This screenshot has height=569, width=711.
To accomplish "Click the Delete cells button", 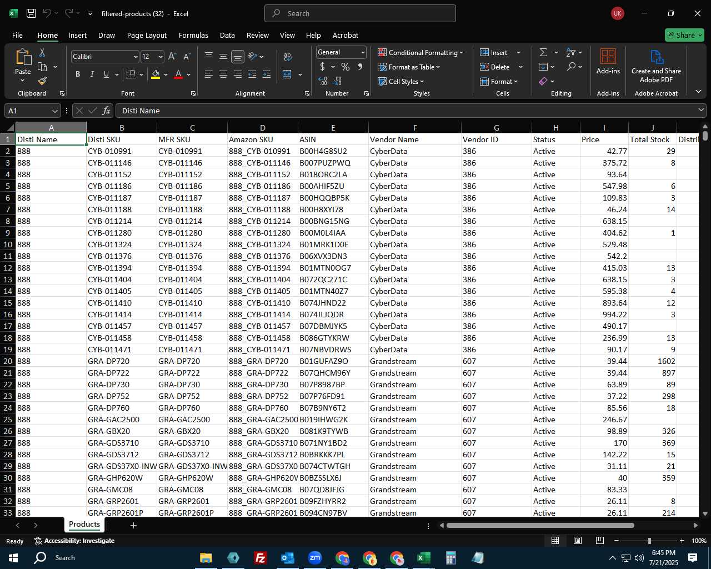I will [x=495, y=67].
